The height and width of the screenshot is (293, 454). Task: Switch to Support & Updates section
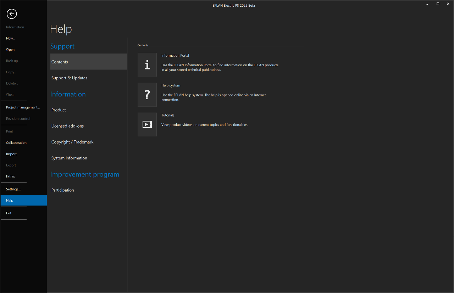[70, 78]
